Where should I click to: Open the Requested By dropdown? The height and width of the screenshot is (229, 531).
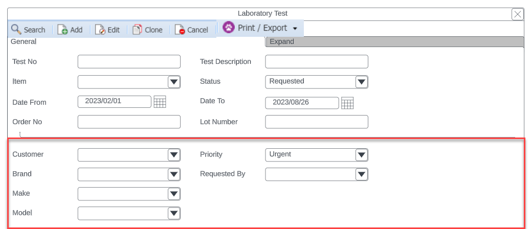coord(362,175)
